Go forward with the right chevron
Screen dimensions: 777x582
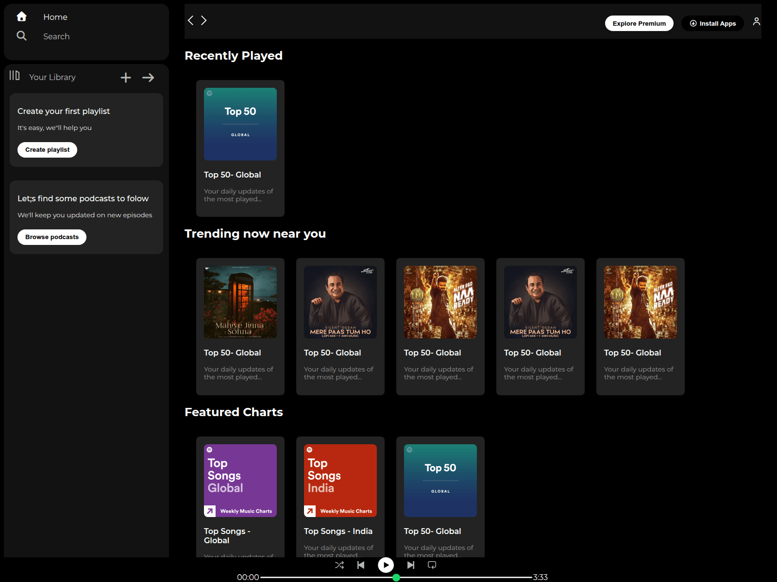[x=204, y=20]
